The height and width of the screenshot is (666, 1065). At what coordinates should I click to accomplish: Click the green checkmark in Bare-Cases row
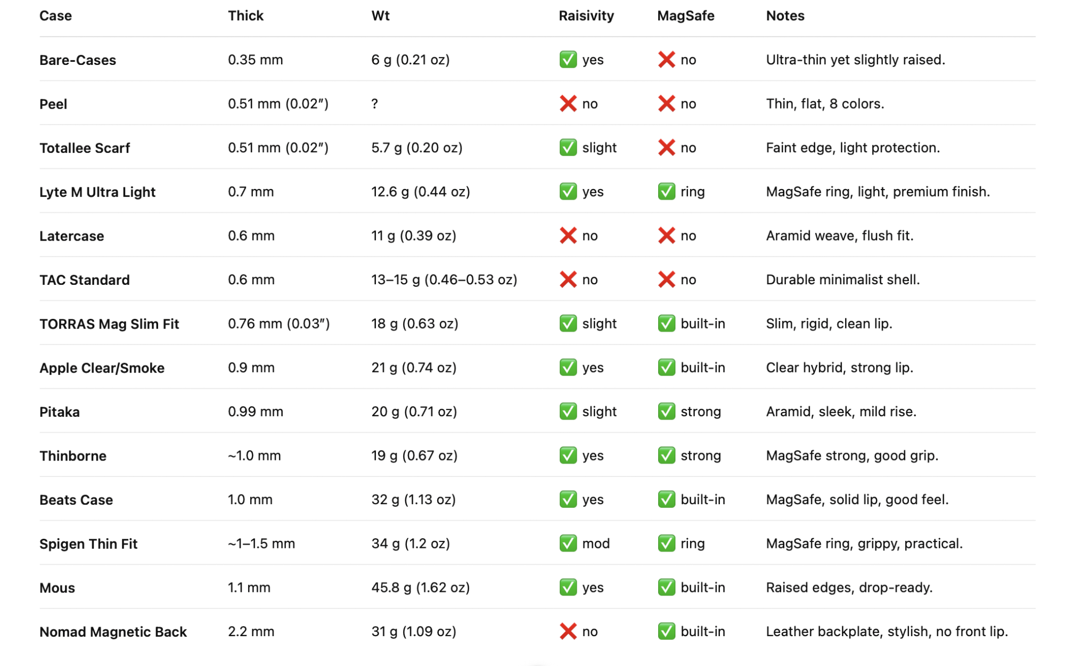click(x=568, y=60)
